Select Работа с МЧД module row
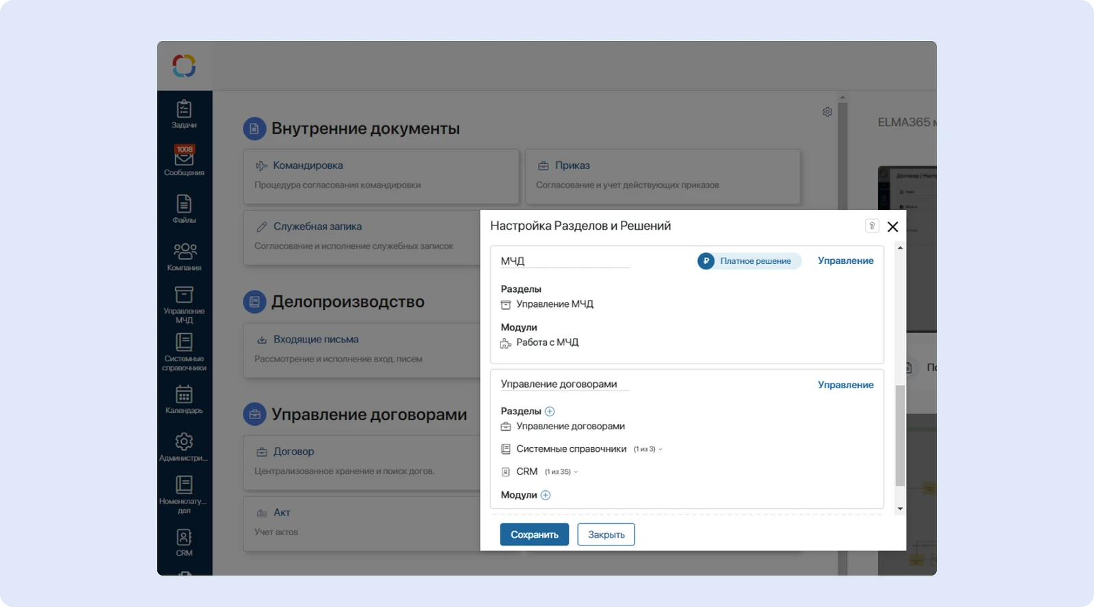Viewport: 1094px width, 607px height. [x=539, y=342]
